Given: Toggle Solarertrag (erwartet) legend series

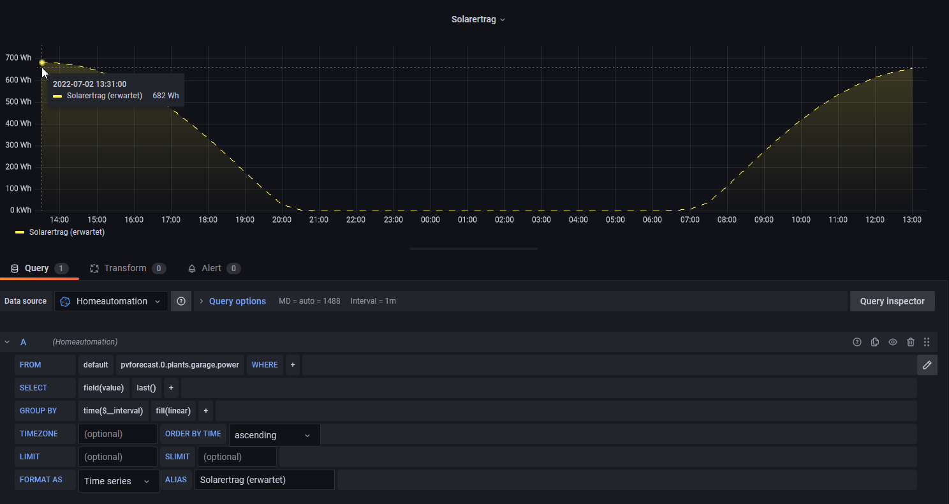Looking at the screenshot, I should click(67, 232).
